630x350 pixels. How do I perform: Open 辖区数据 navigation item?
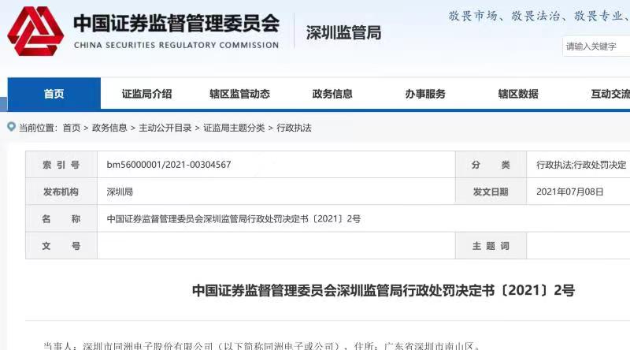coord(518,94)
